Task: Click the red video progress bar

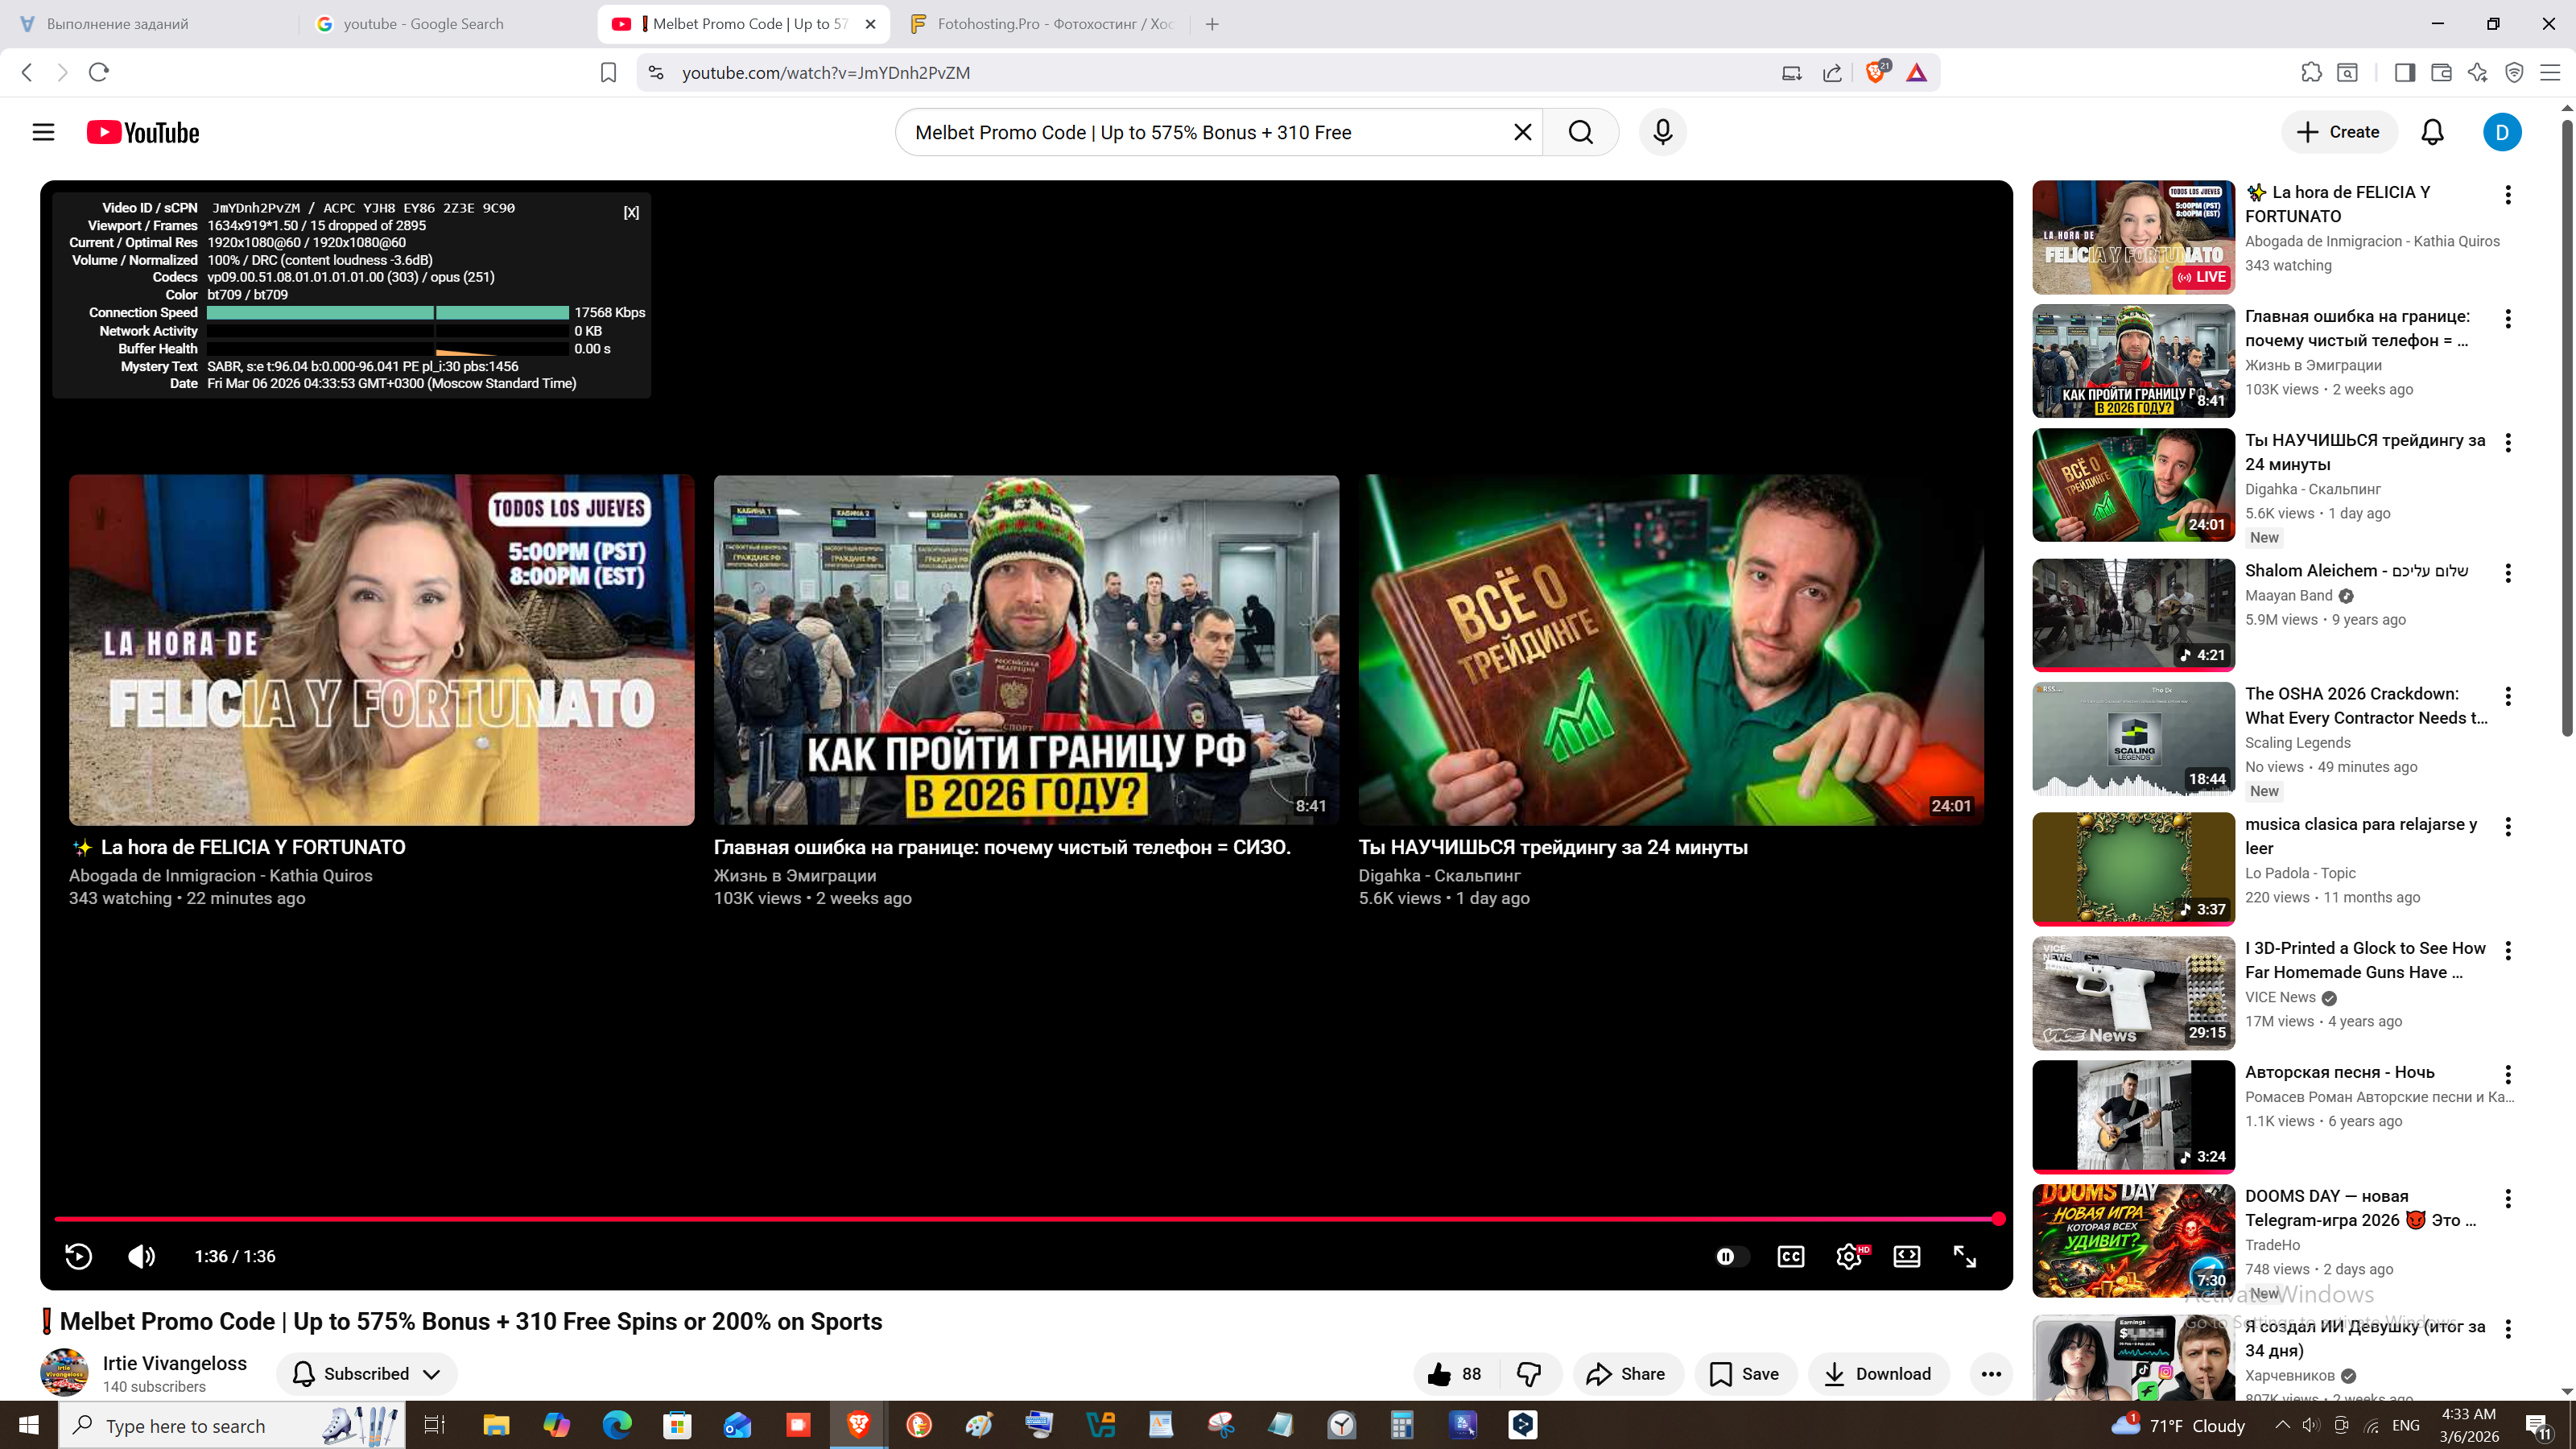Action: (x=1000, y=1219)
